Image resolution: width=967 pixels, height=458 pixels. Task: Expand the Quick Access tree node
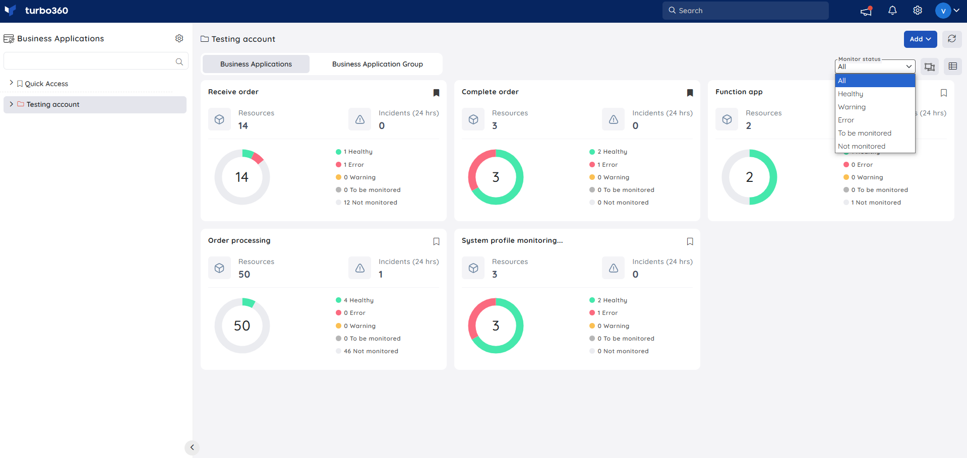pyautogui.click(x=11, y=83)
